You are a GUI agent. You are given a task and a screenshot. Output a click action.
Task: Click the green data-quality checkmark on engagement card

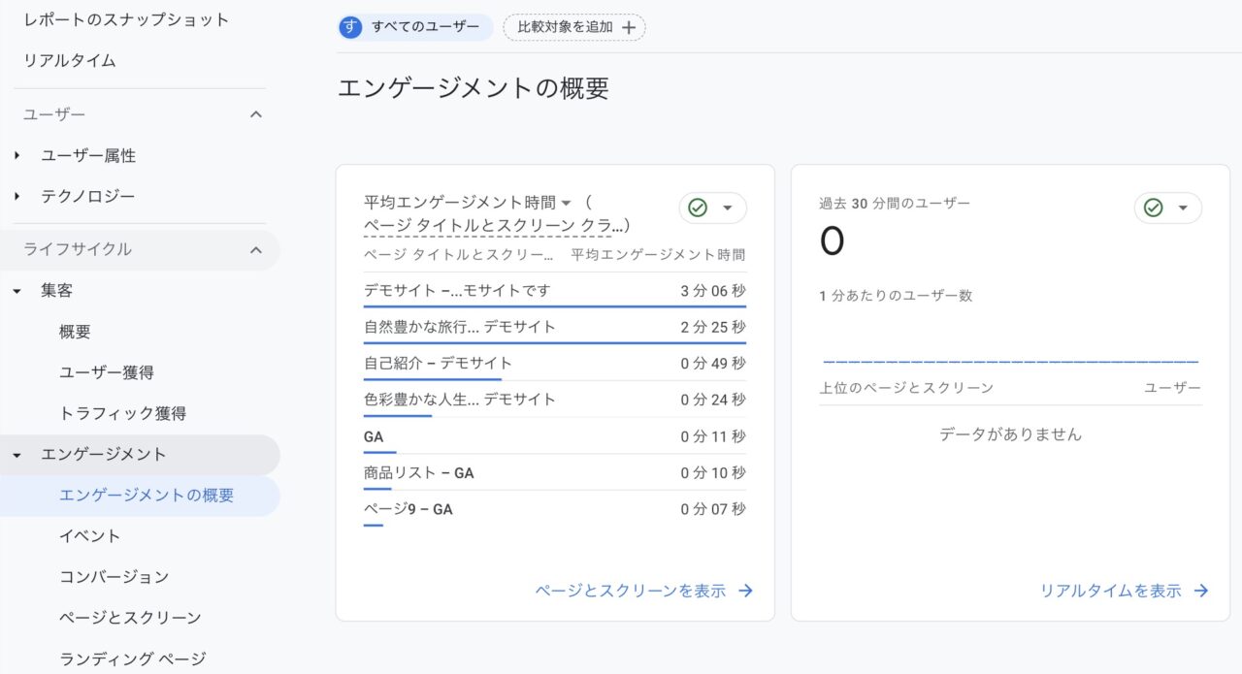pos(700,207)
